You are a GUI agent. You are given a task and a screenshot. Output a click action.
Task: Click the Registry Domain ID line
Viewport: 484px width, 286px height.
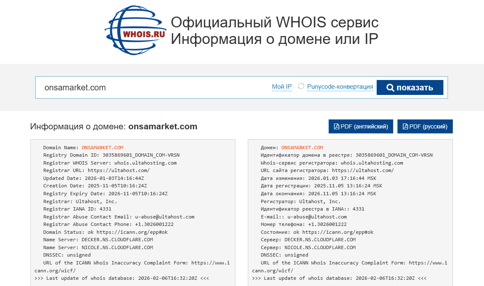click(111, 155)
